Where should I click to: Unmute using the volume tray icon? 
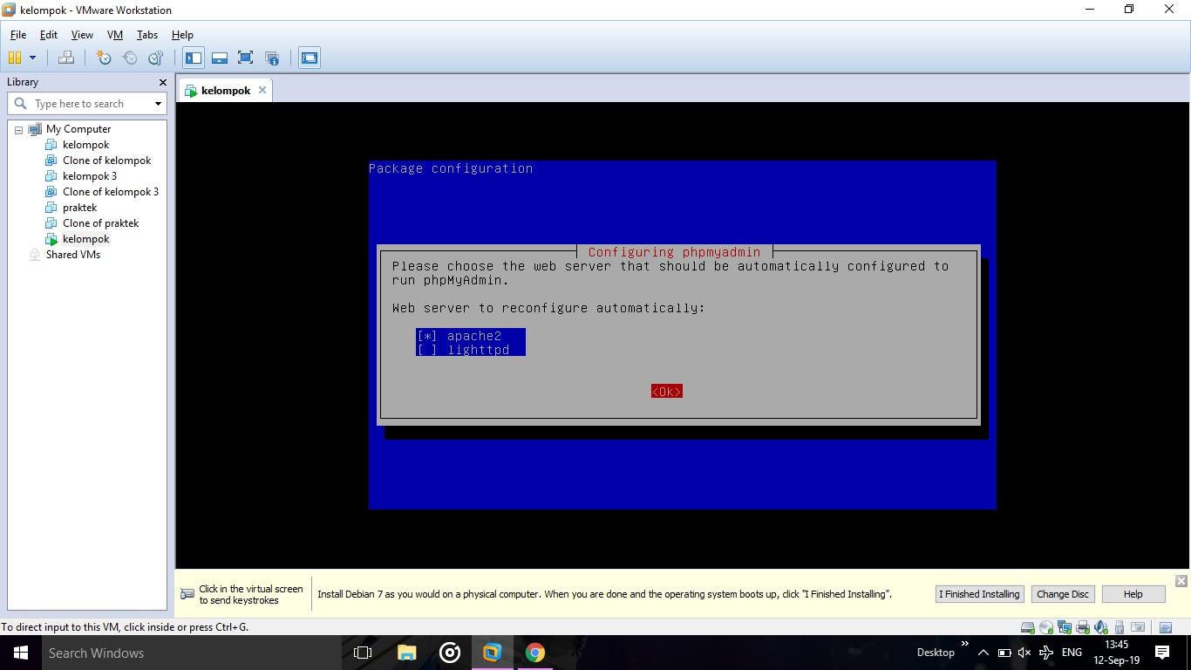(x=1024, y=653)
